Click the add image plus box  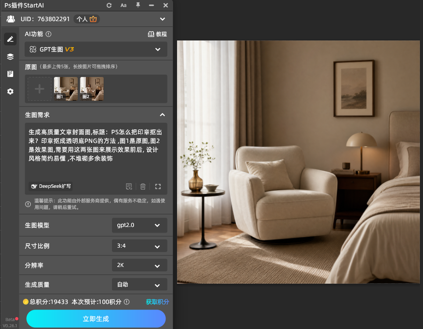pyautogui.click(x=40, y=89)
